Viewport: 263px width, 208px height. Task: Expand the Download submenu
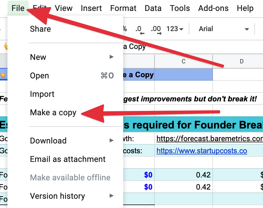click(72, 141)
